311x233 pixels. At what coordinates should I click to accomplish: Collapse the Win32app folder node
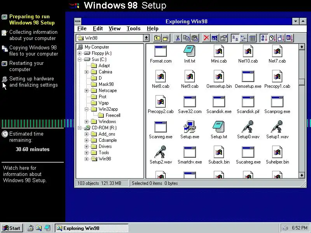tap(86, 109)
